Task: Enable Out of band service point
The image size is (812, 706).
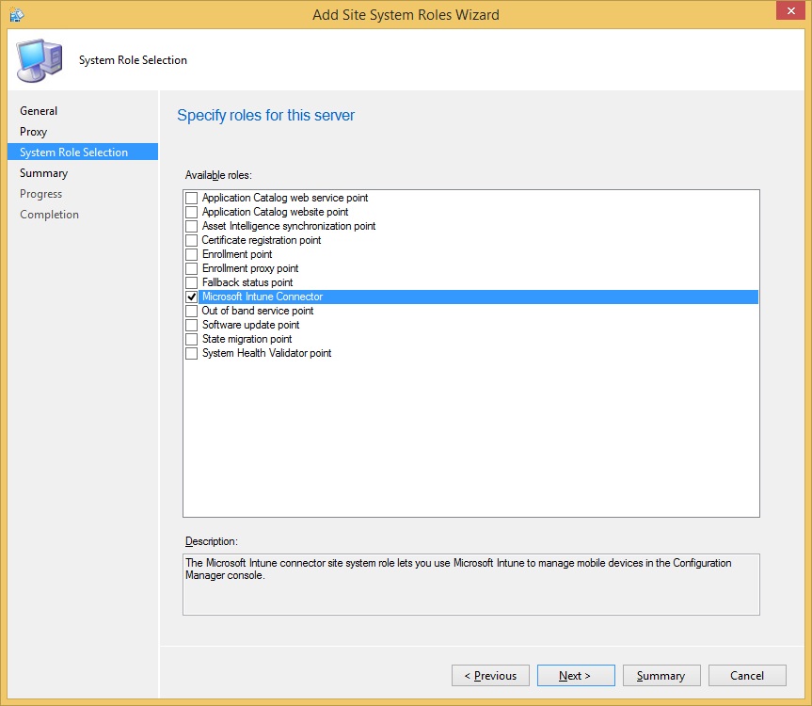Action: point(192,311)
